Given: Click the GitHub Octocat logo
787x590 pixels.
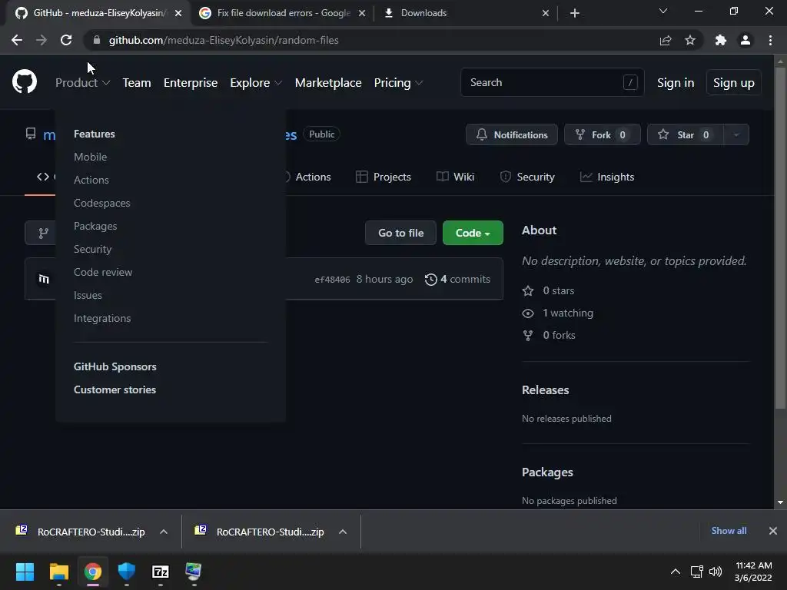Looking at the screenshot, I should [24, 82].
